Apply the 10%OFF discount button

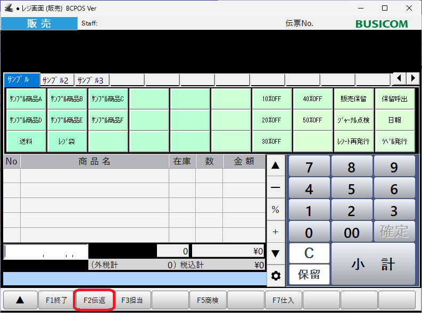tap(271, 99)
